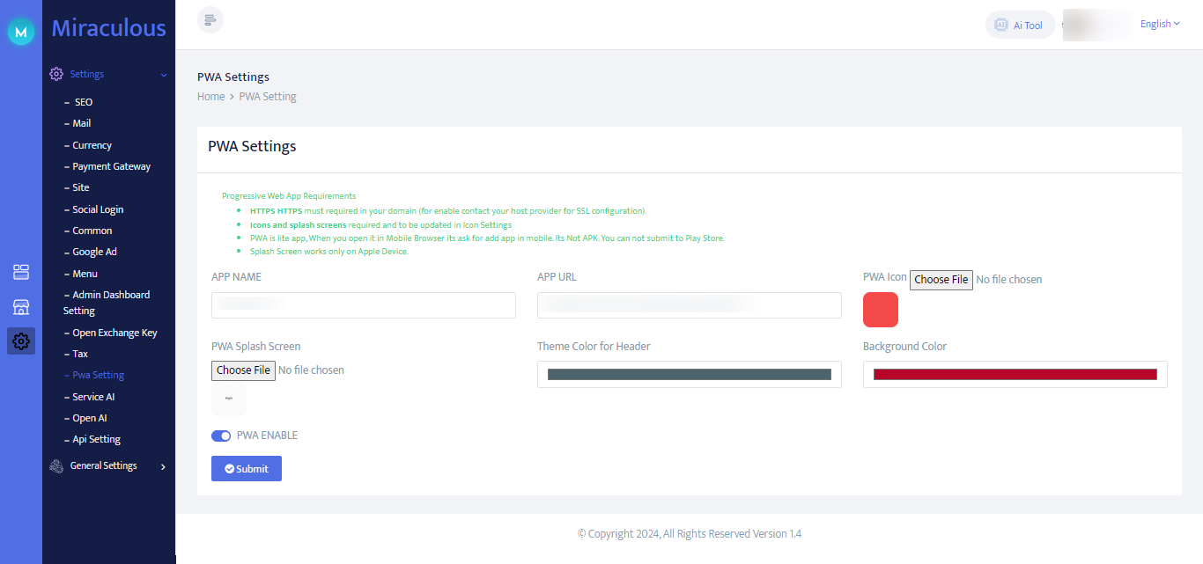The height and width of the screenshot is (564, 1203).
Task: Choose a file for PWA Icon
Action: 941,280
